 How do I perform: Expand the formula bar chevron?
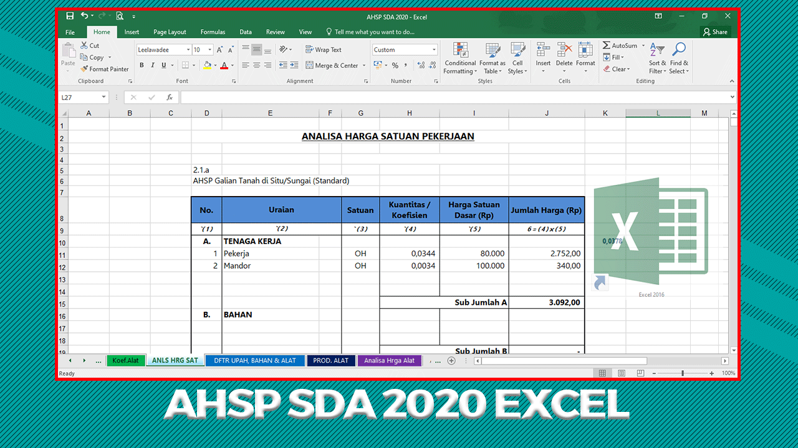[732, 97]
